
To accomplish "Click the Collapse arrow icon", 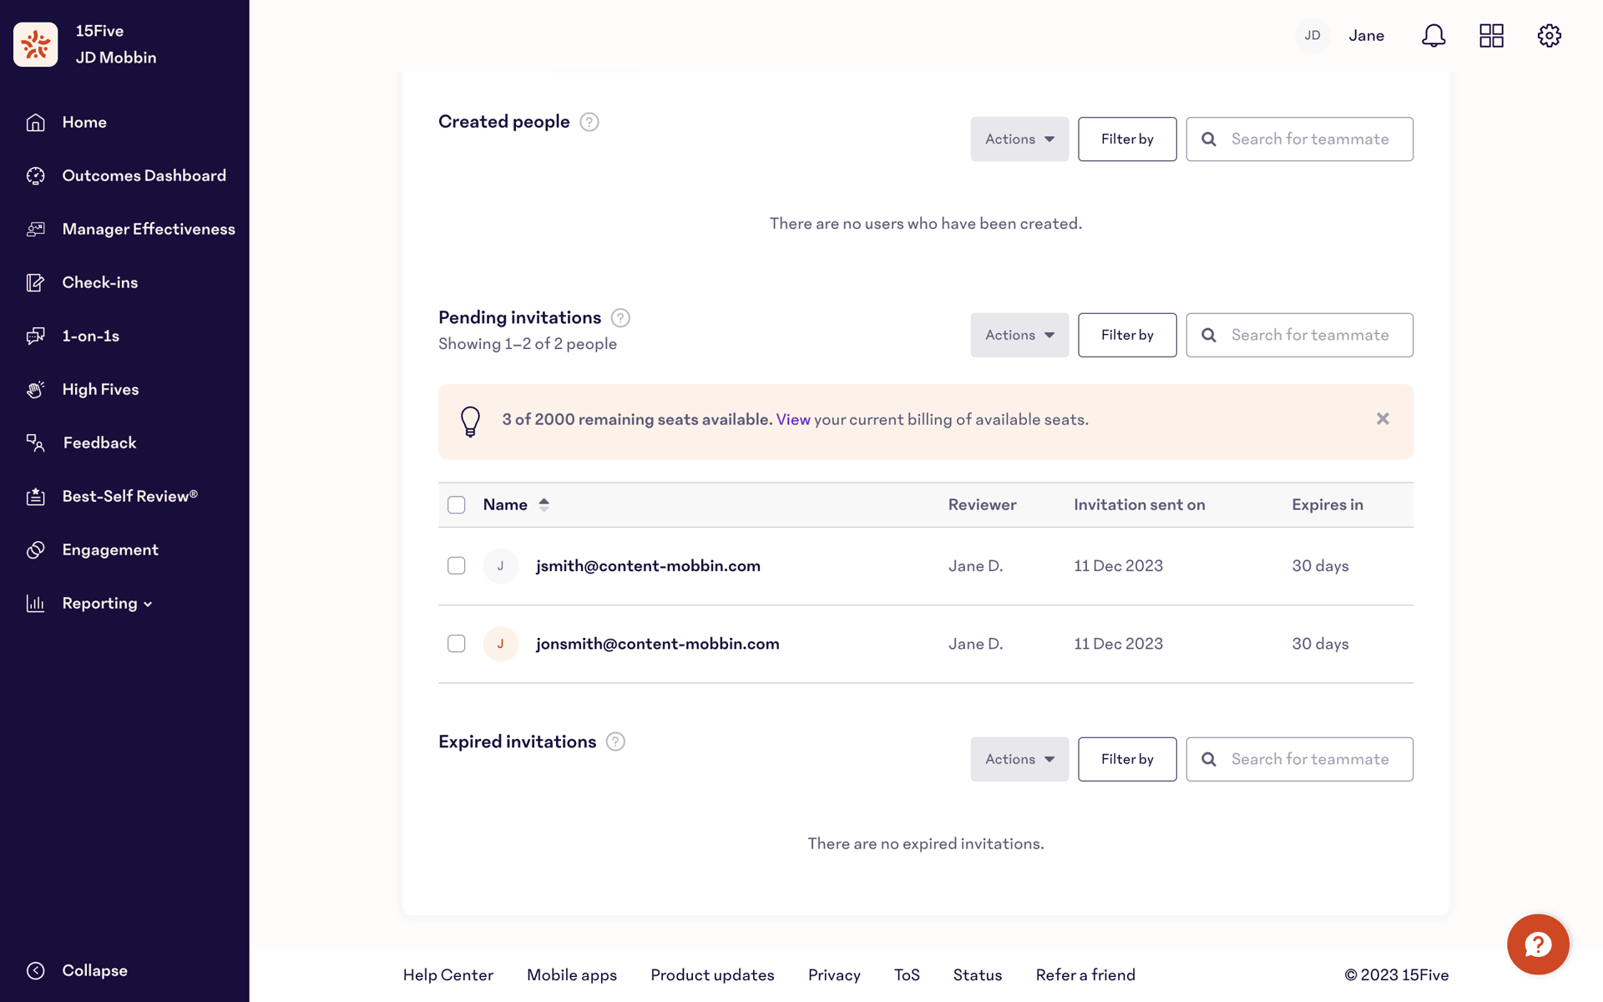I will (35, 970).
